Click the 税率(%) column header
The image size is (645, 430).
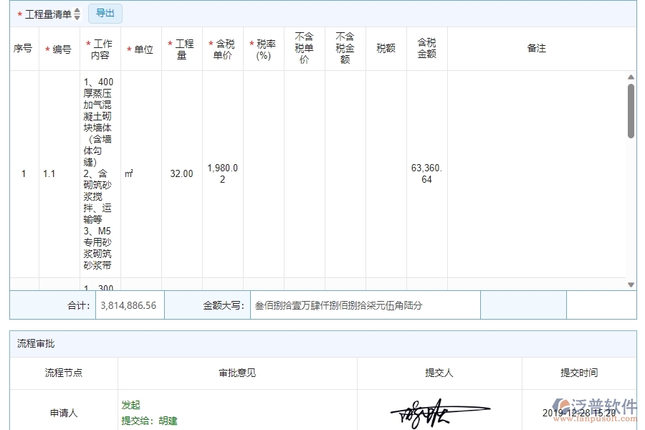pyautogui.click(x=263, y=49)
